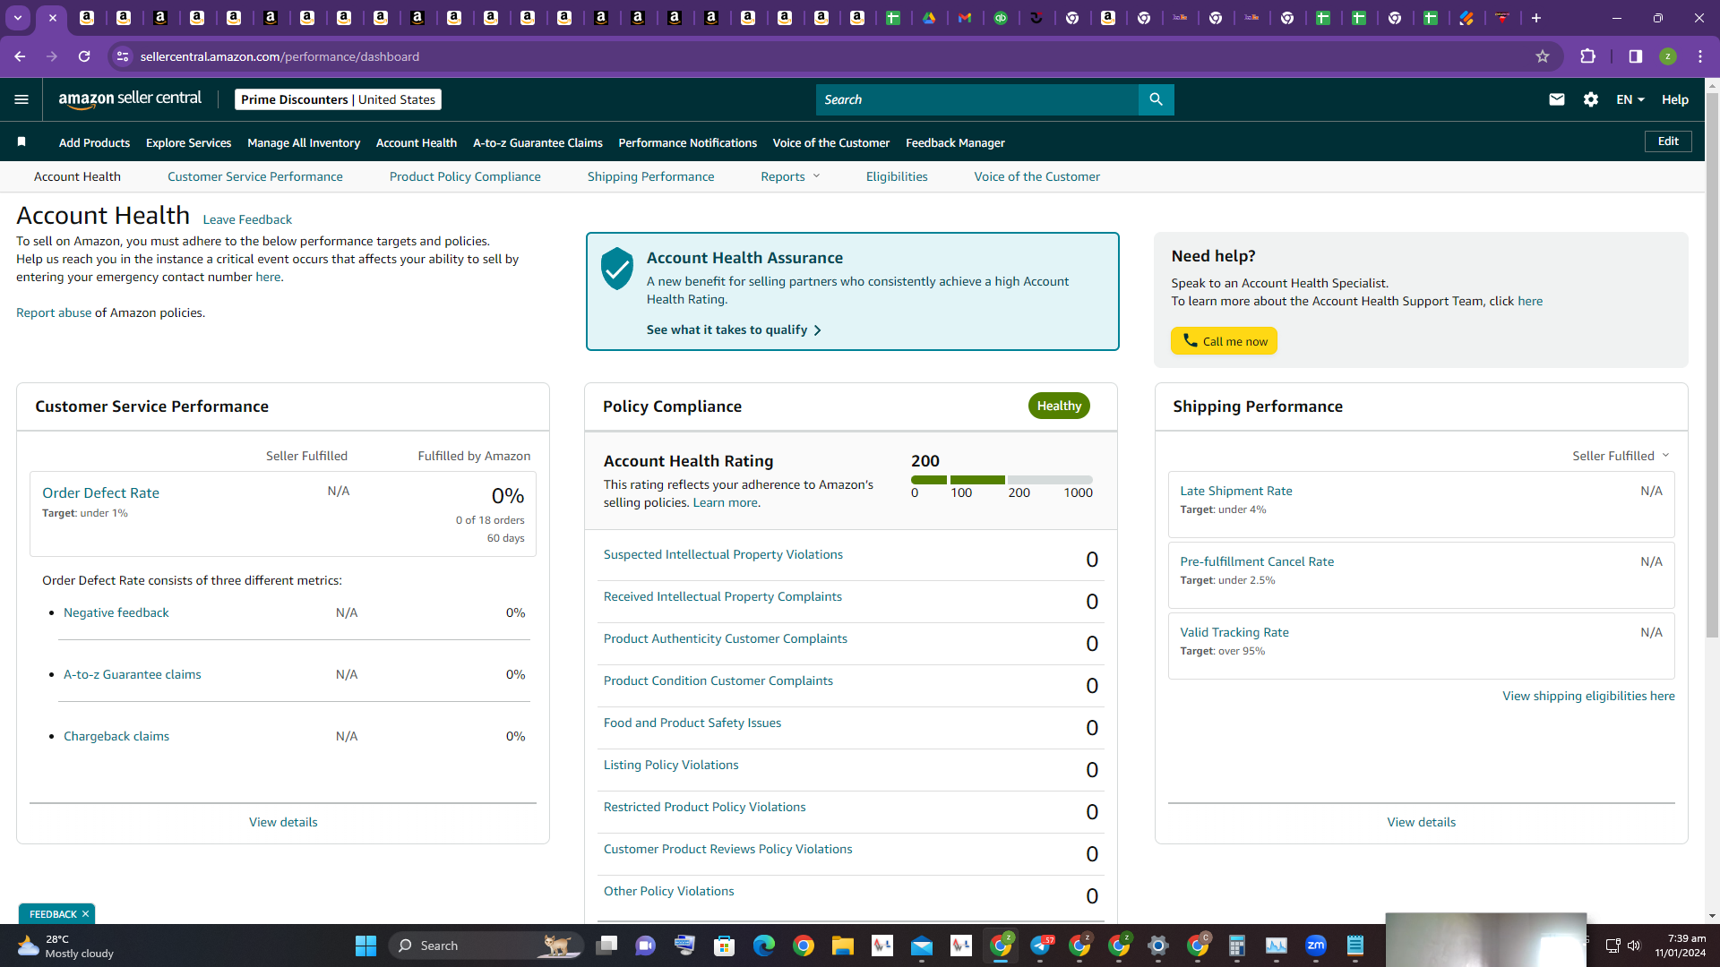
Task: Open Voice of the Customer sub-tab
Action: (x=1037, y=176)
